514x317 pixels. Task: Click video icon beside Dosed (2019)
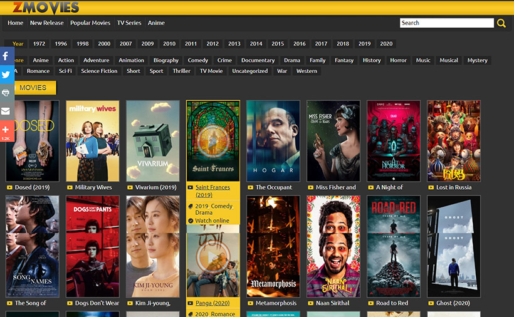tap(9, 188)
